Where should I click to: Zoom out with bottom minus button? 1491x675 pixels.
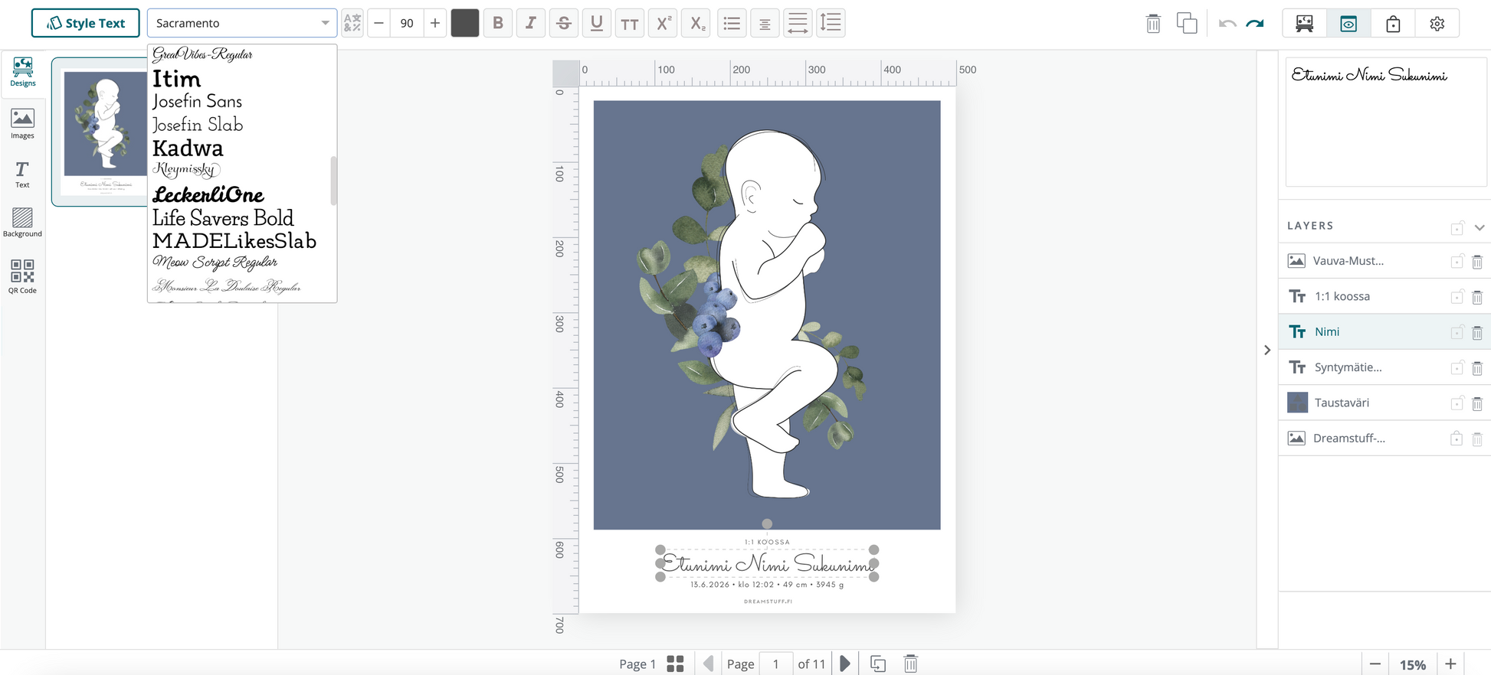(1375, 664)
